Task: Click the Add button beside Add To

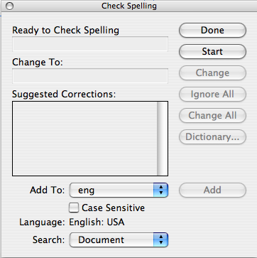Action: point(212,190)
